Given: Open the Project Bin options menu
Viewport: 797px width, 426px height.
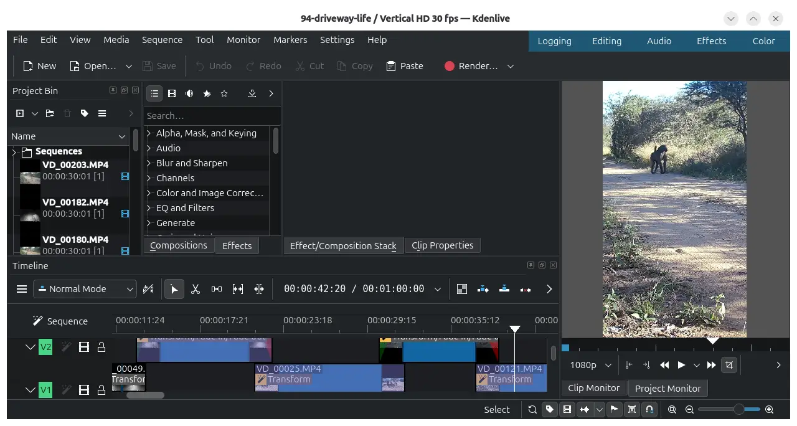Looking at the screenshot, I should (x=102, y=113).
